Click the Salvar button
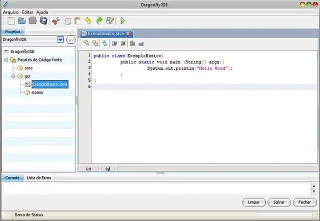 279,202
